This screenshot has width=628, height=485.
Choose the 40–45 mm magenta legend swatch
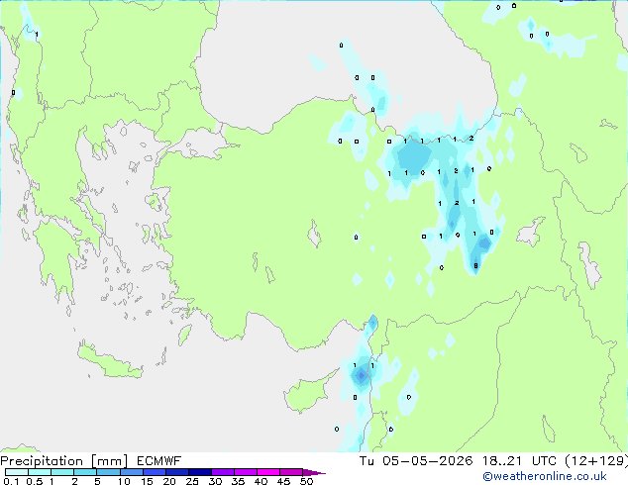coord(268,472)
